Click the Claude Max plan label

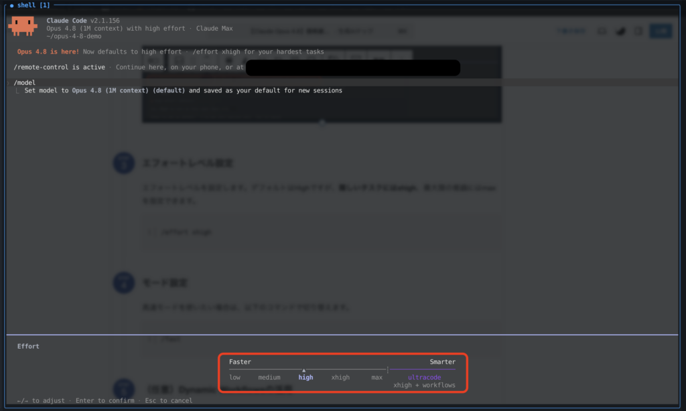tap(214, 28)
